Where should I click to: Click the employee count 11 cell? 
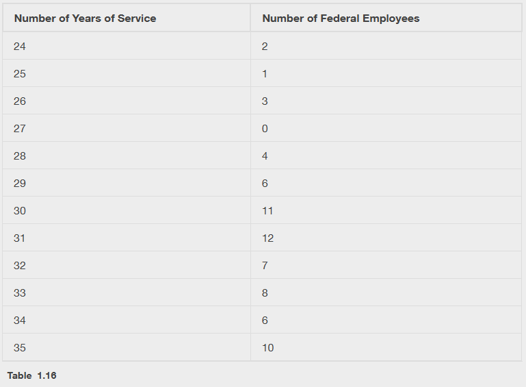click(267, 211)
